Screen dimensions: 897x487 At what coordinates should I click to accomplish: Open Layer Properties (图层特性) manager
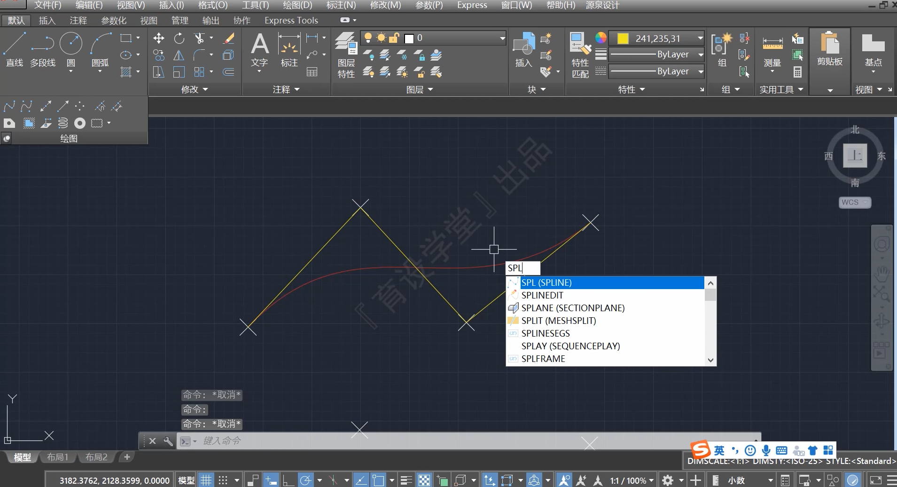346,54
